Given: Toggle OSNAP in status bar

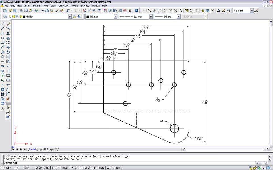Looking at the screenshot, I should coord(74,168).
